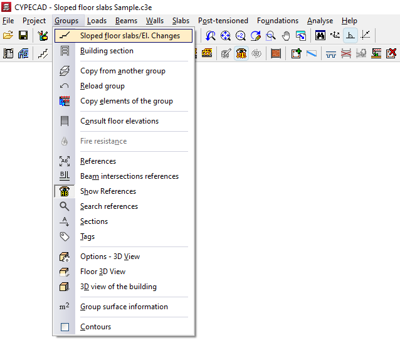Viewport: 400px width, 355px height.
Task: Select Tags menu entry
Action: click(124, 236)
